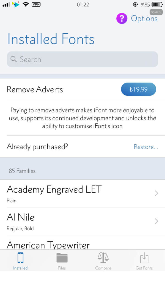Tap the Installed Fonts heading
Viewport: 165px width, 293px height.
(x=51, y=39)
